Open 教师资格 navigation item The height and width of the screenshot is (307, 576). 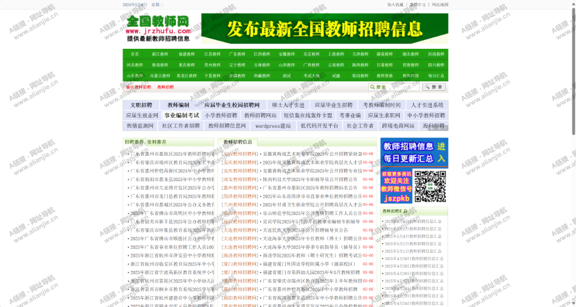point(385,76)
